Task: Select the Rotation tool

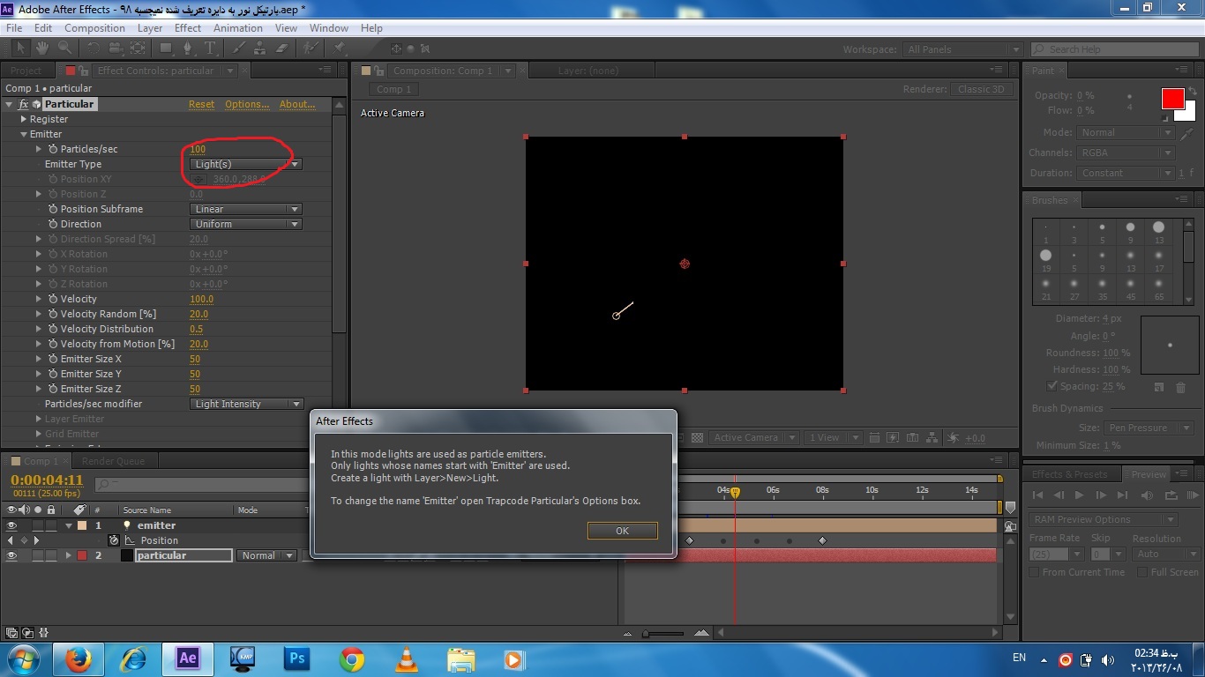Action: click(95, 48)
